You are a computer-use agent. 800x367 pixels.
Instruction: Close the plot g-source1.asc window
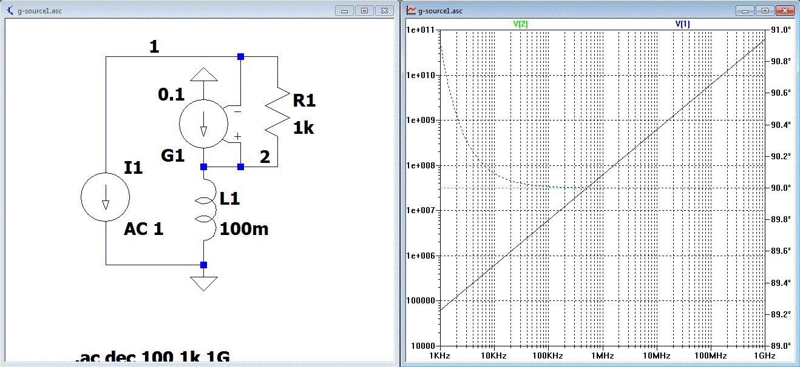coord(785,10)
